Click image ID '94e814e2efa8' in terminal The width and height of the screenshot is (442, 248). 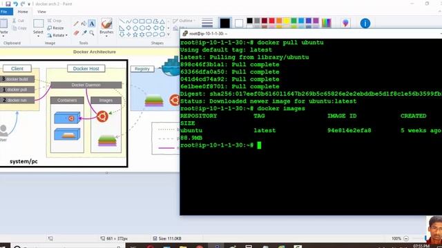349,130
